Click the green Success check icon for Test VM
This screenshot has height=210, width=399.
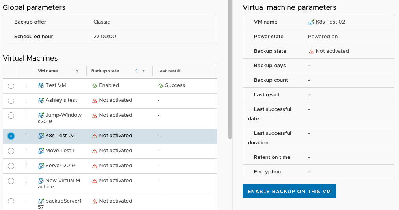(x=161, y=86)
